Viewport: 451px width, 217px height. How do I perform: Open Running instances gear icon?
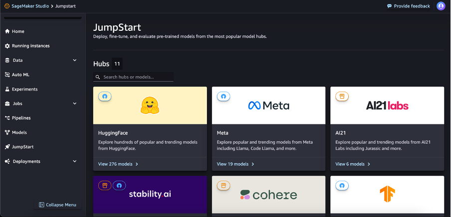7,46
